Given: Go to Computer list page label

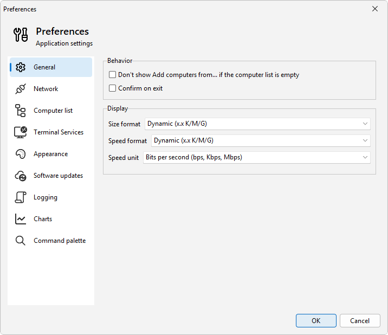Looking at the screenshot, I should pos(53,111).
